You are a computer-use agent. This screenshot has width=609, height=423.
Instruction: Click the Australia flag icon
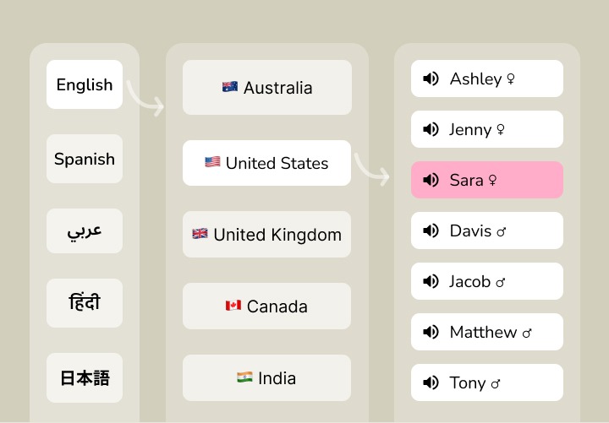(x=230, y=87)
